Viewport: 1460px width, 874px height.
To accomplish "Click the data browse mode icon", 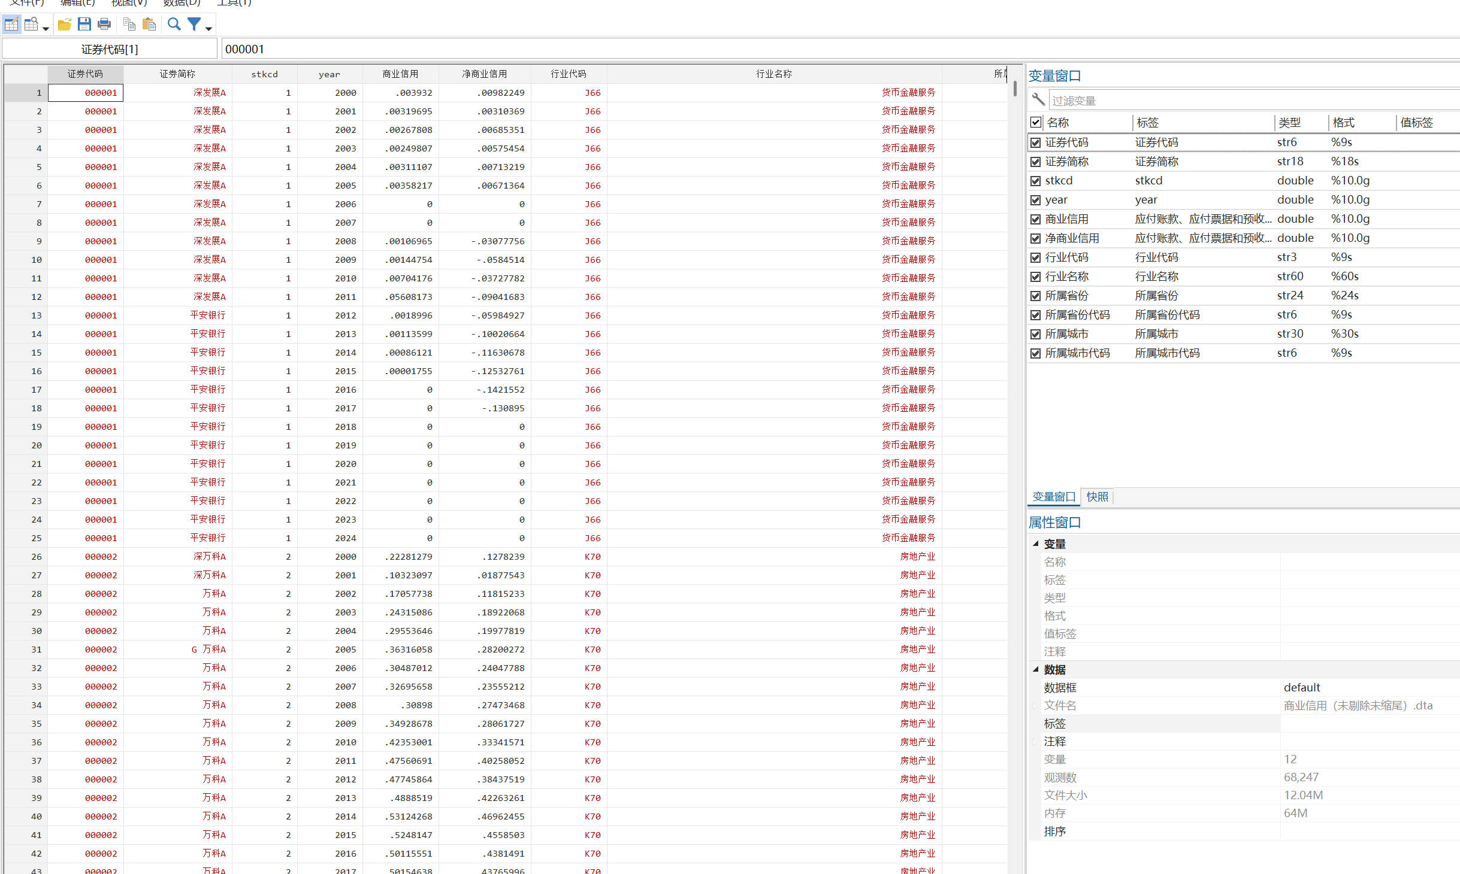I will click(x=31, y=25).
